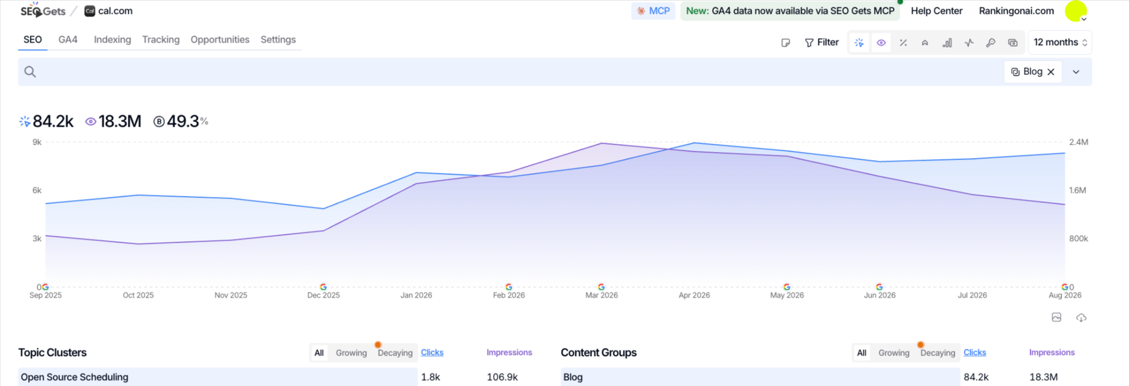
Task: Open the Rankingonai.com link
Action: [1016, 11]
